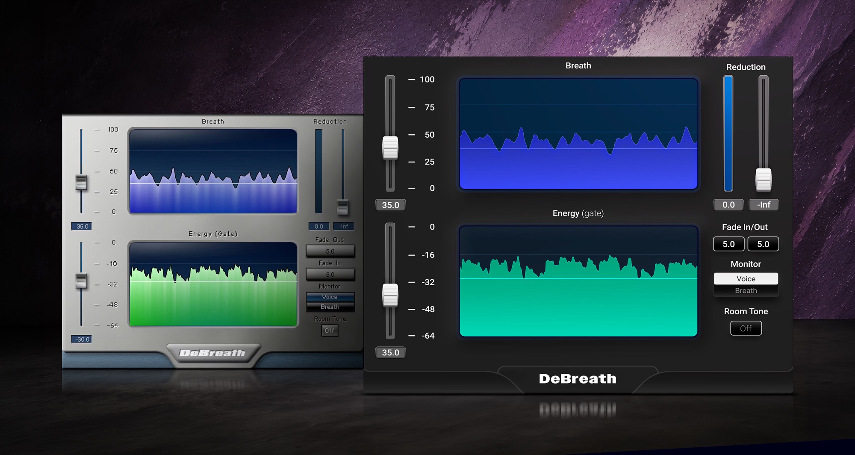
Task: Click the "50" scale mark in dark DeBreath
Action: pos(430,135)
